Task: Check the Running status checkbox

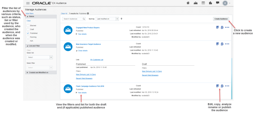Action: pos(28,37)
